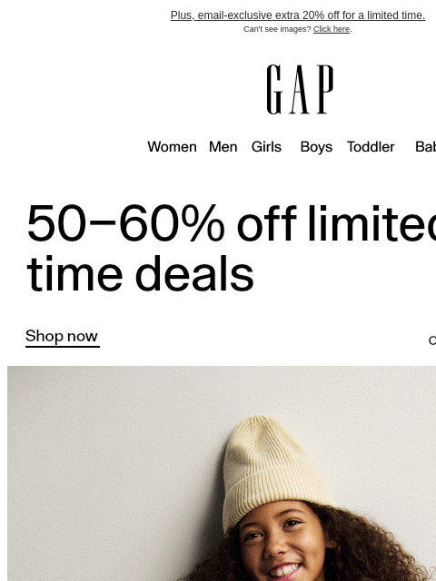Open the Women category

pyautogui.click(x=172, y=147)
